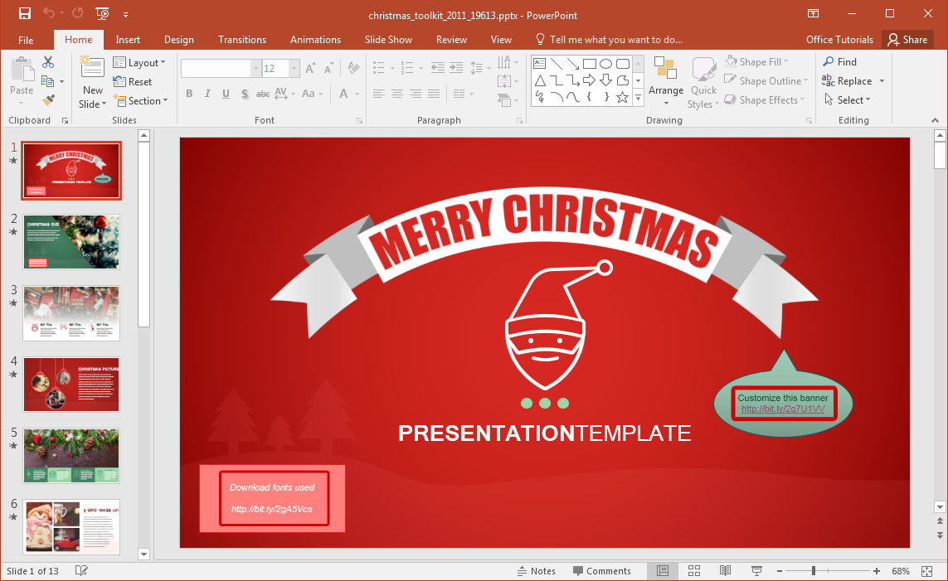Expand the Layout dropdown
Screen dimensions: 948x581
(139, 63)
